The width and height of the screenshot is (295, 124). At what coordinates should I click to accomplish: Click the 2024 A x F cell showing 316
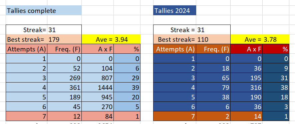tap(247, 87)
